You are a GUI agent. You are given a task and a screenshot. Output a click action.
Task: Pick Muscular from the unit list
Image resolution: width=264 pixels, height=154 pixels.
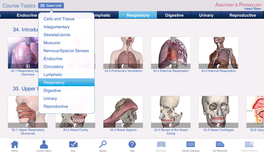[x=52, y=43]
